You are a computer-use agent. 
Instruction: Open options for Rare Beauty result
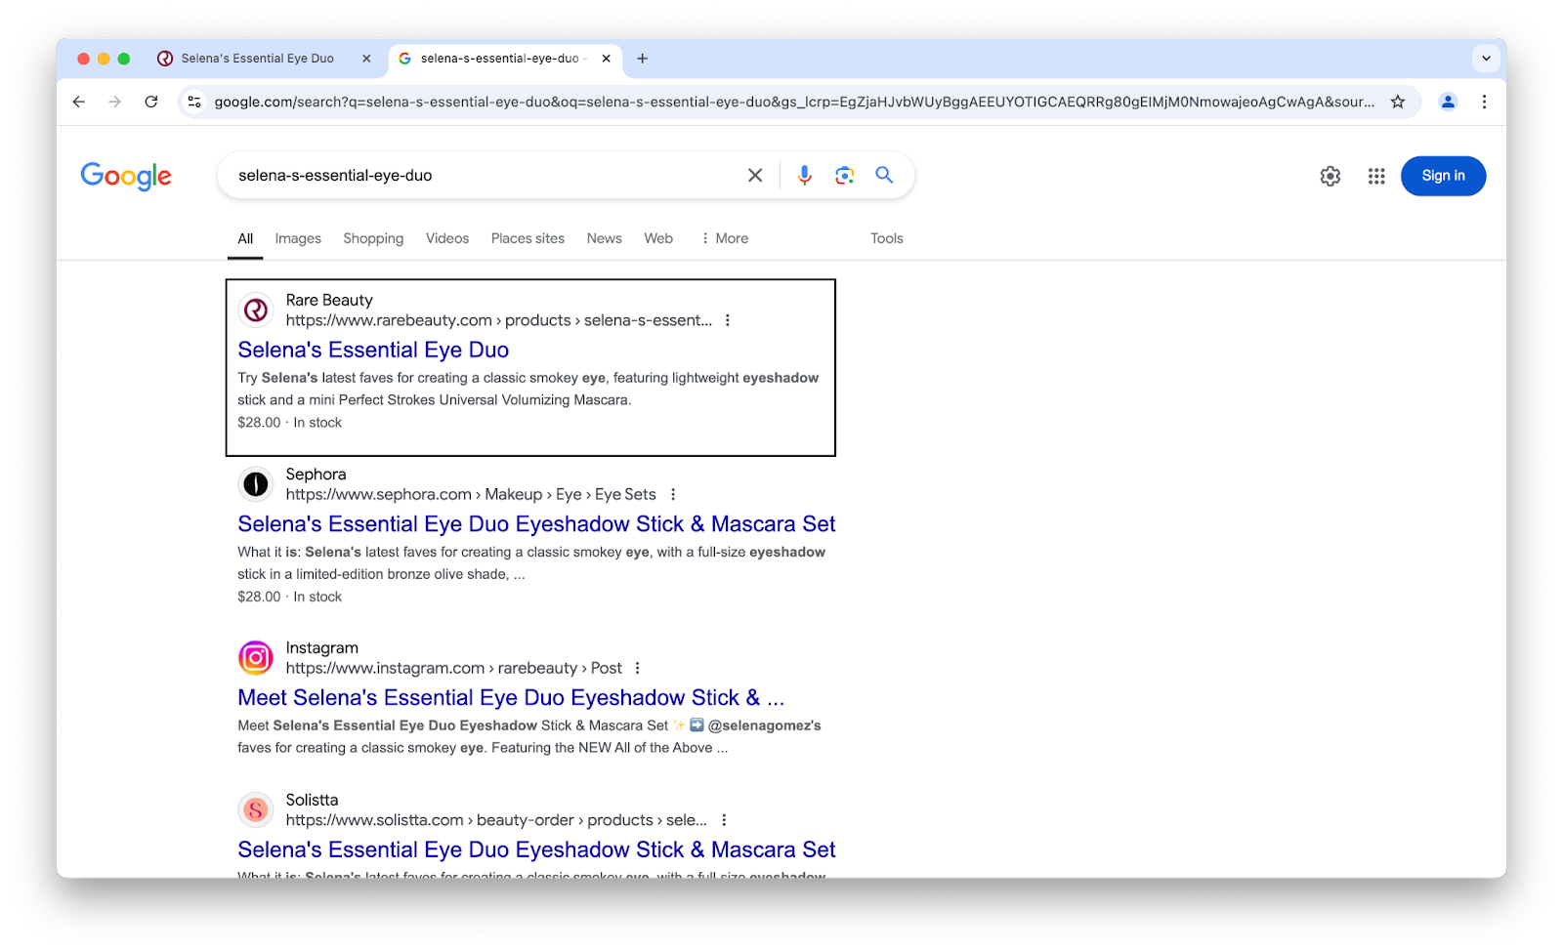[x=728, y=320]
